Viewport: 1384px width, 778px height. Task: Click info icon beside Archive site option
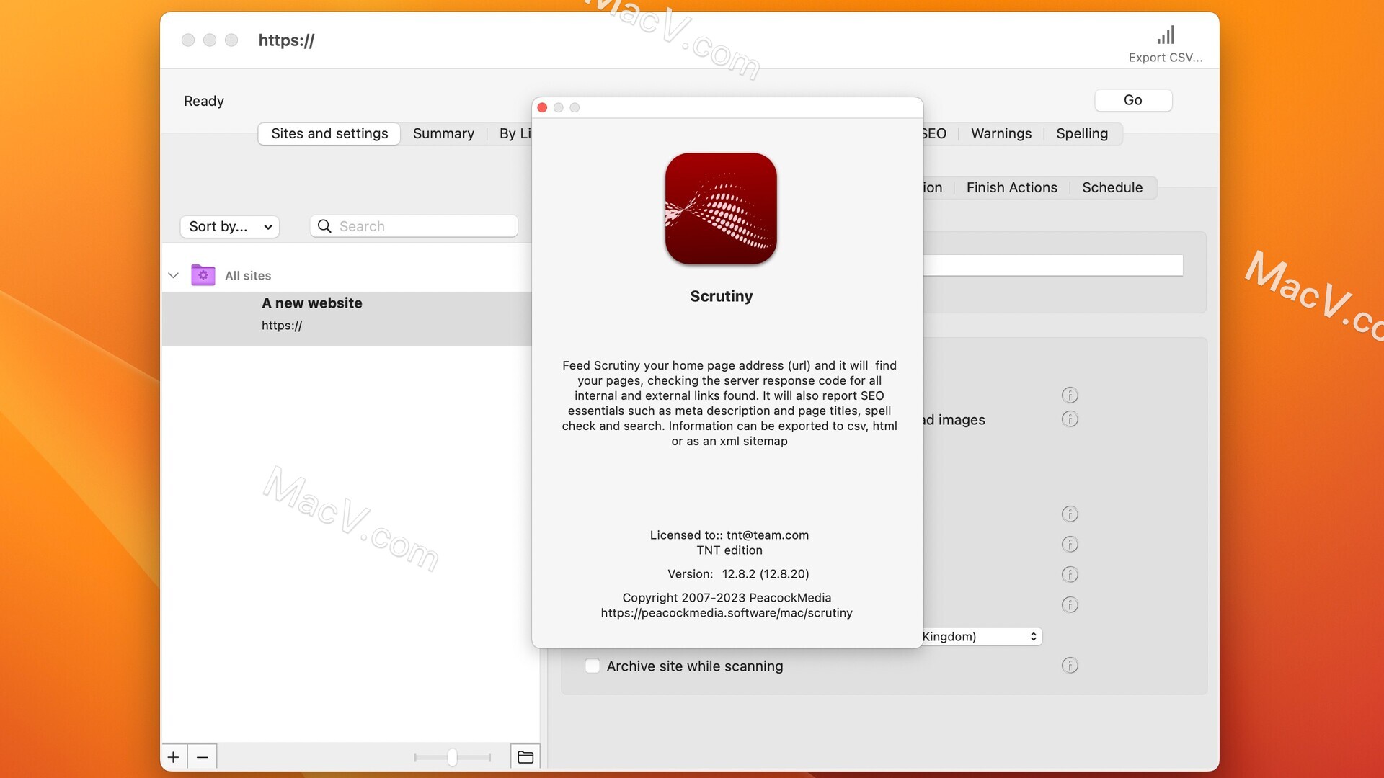tap(1070, 666)
